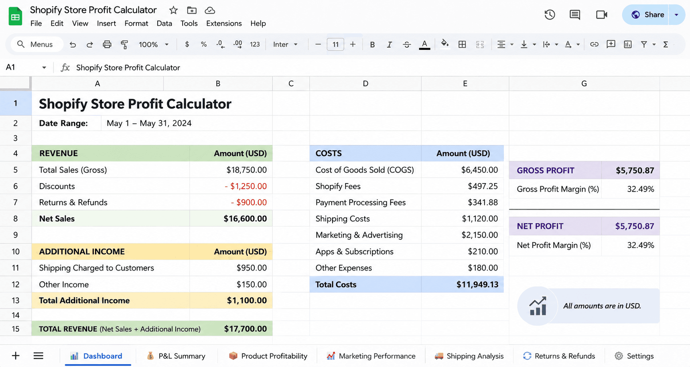This screenshot has height=367, width=690.
Task: Decrease font size with minus button
Action: click(x=318, y=45)
